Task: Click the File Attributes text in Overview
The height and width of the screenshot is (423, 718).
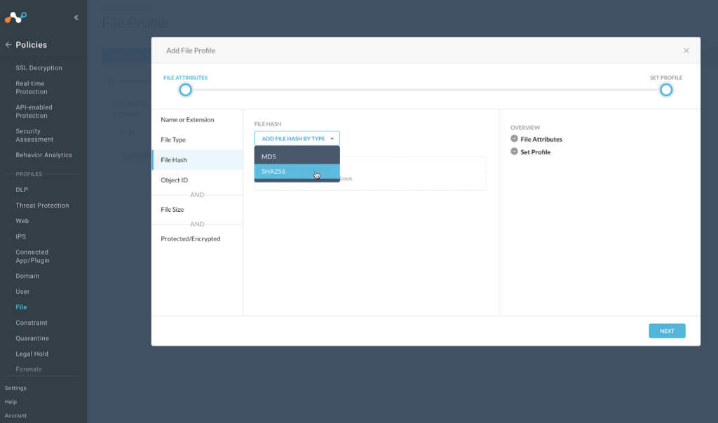Action: [541, 140]
